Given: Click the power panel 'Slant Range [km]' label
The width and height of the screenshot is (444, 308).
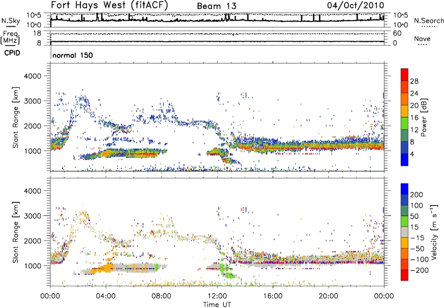Looking at the screenshot, I should click(x=16, y=117).
